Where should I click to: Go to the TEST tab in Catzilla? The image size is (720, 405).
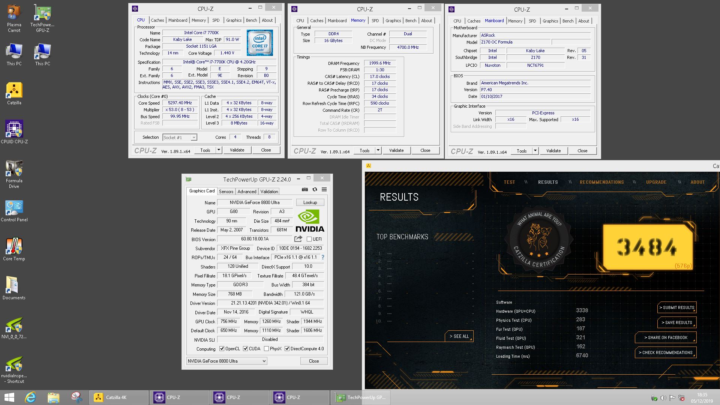point(509,182)
